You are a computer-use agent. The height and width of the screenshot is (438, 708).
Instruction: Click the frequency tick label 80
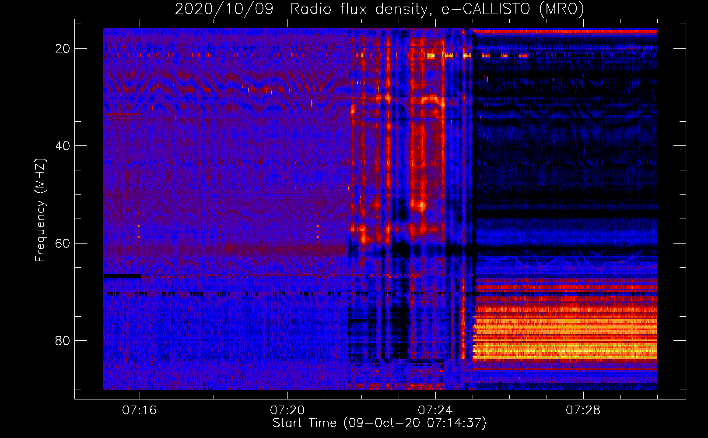point(63,340)
